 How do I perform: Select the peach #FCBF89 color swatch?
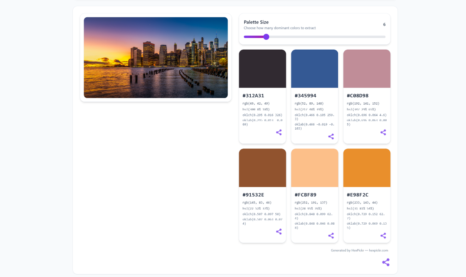tap(314, 167)
